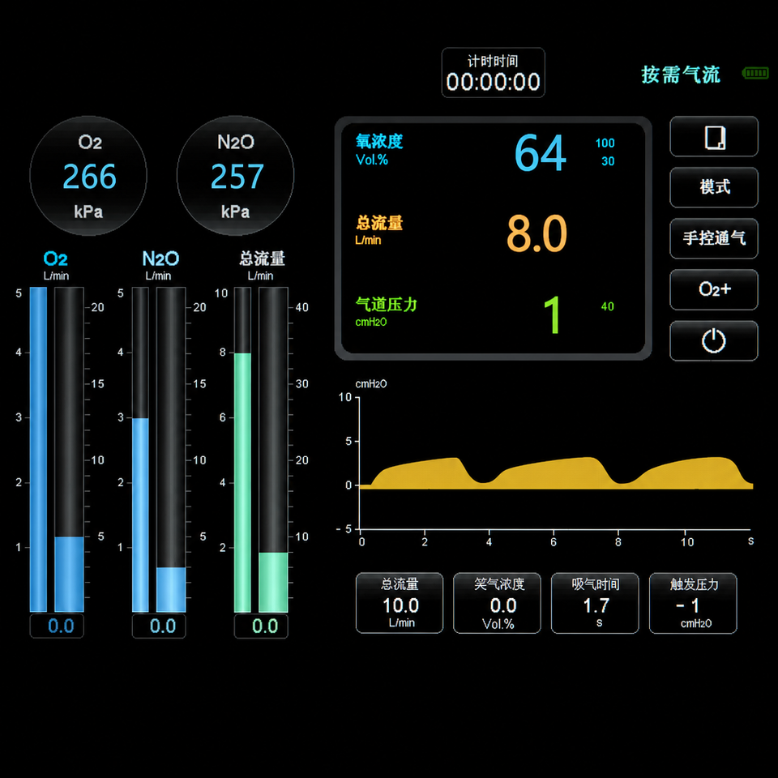Tap the N2O flow 0-5 L/min bar

point(140,450)
